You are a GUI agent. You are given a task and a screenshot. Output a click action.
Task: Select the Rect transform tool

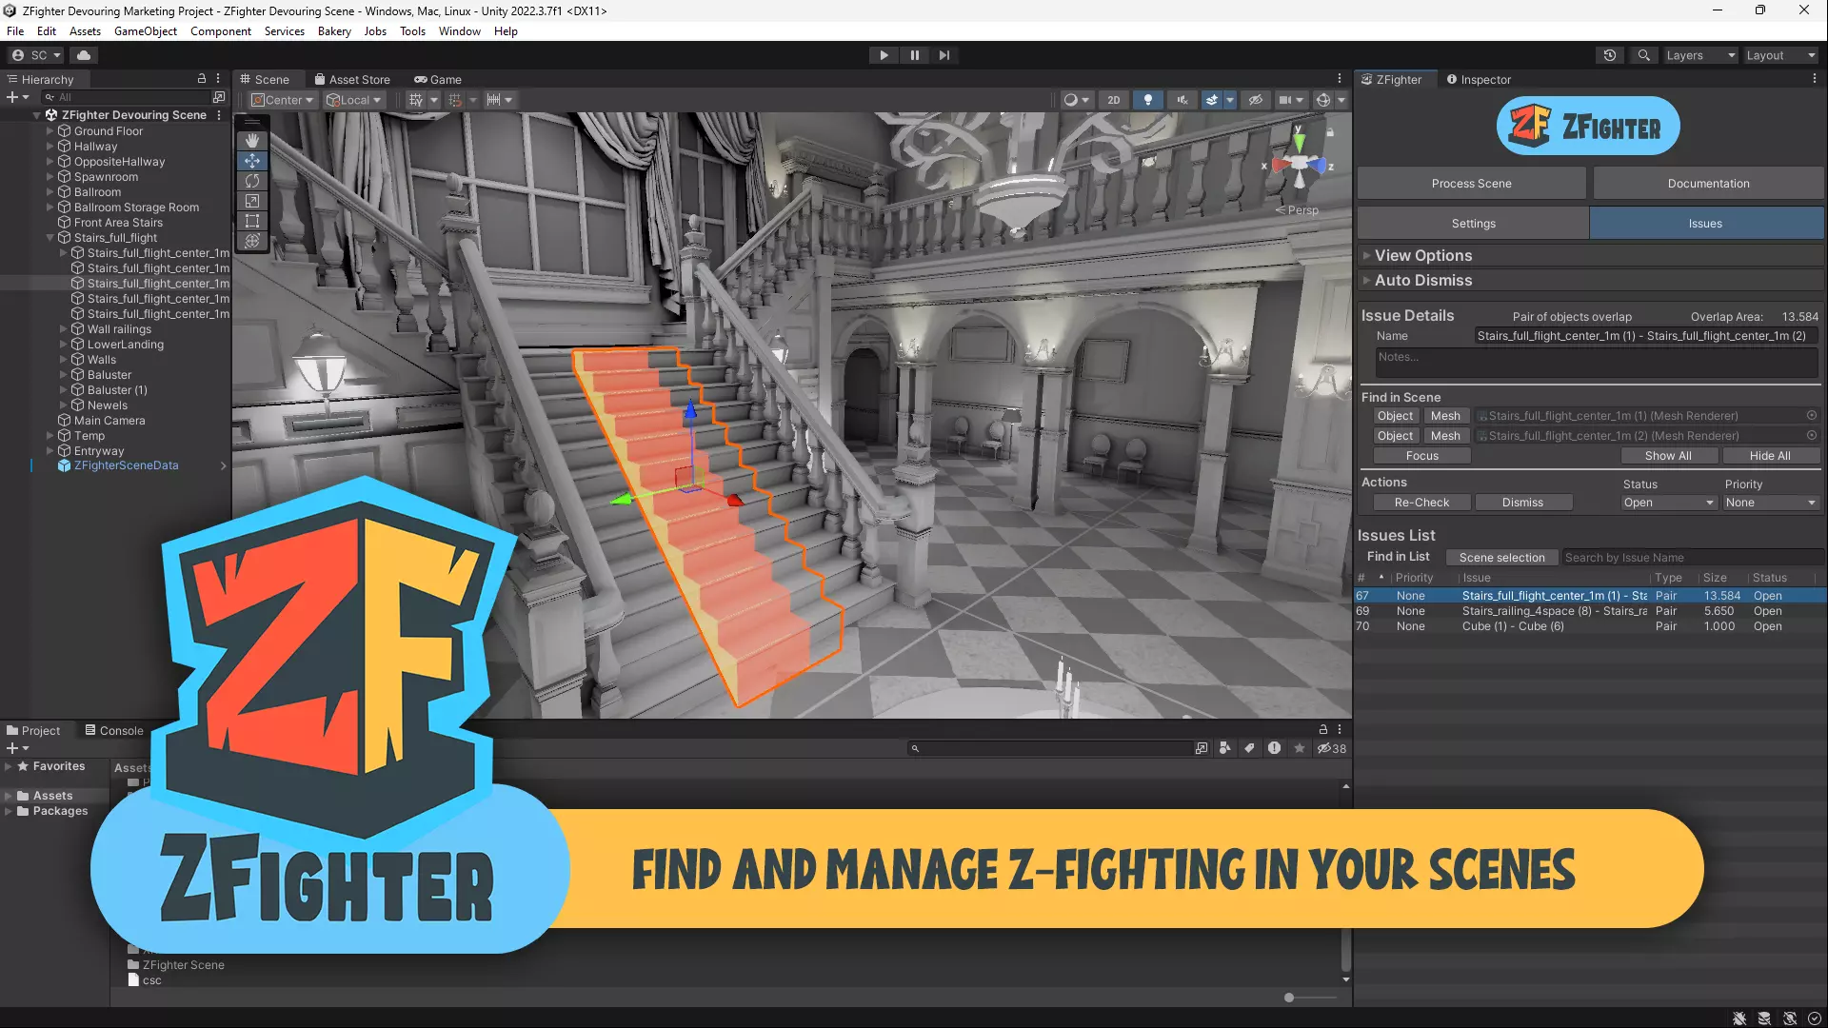(x=252, y=221)
